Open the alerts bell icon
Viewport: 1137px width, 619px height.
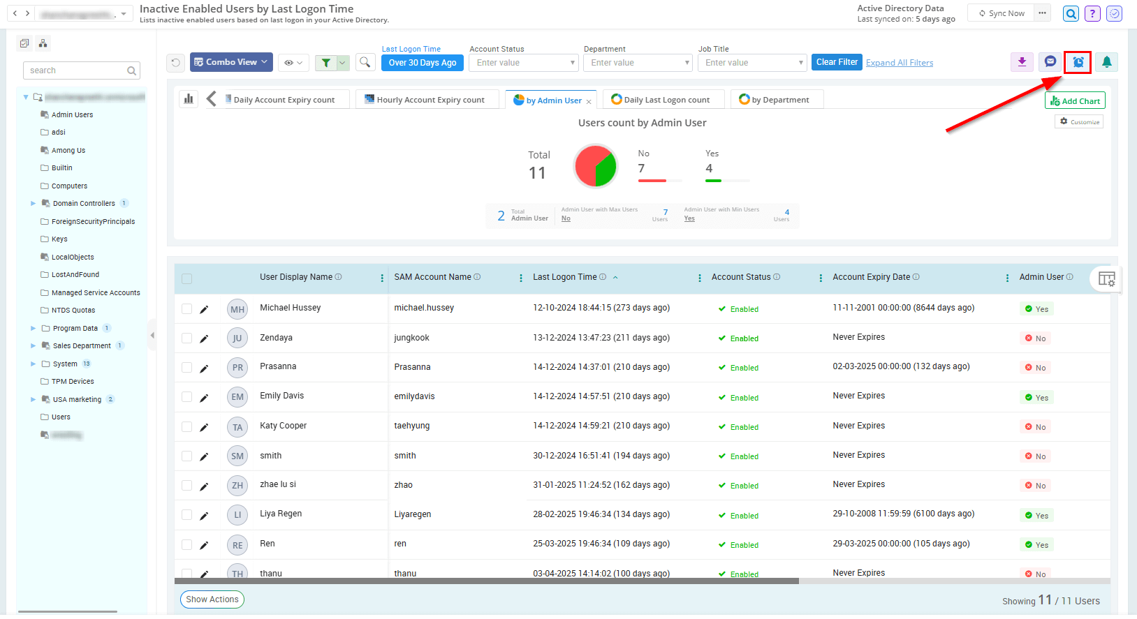pyautogui.click(x=1106, y=62)
